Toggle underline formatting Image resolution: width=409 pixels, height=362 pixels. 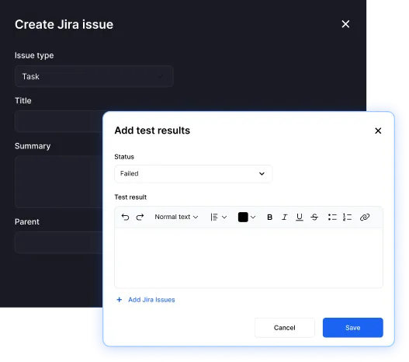pos(300,217)
